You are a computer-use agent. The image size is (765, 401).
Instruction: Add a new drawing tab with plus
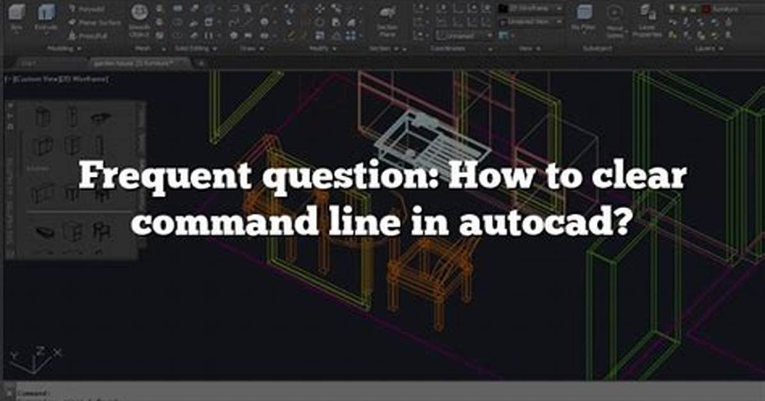pyautogui.click(x=201, y=63)
